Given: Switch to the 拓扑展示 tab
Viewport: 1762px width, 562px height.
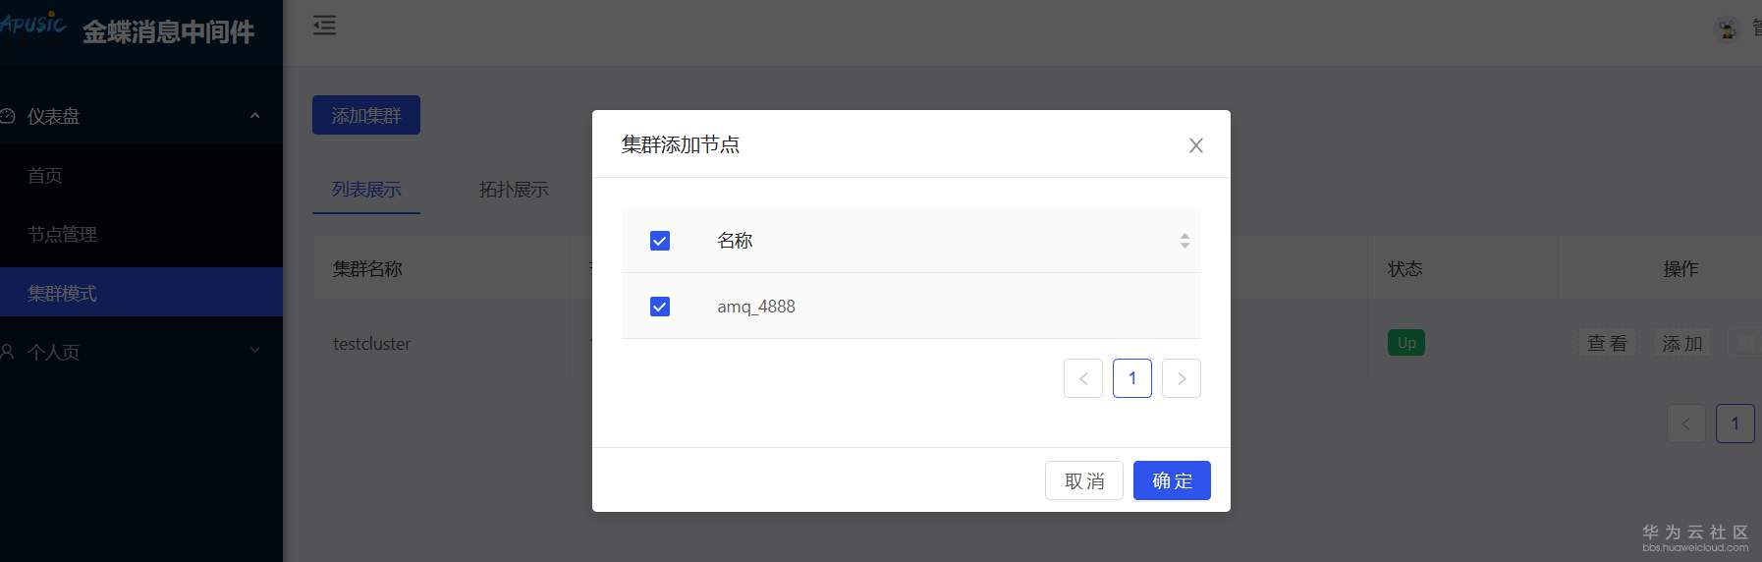Looking at the screenshot, I should coord(514,189).
